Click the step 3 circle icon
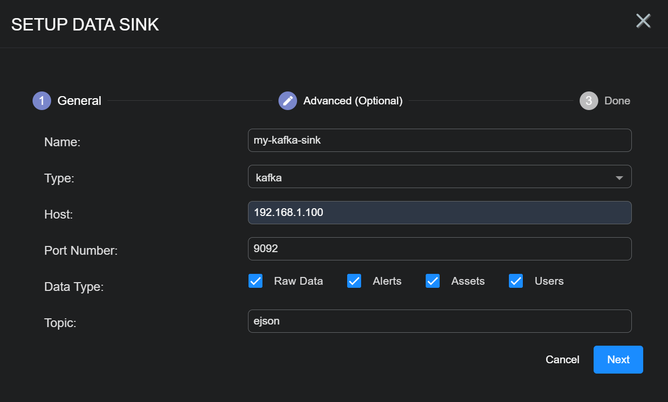This screenshot has height=402, width=668. (x=588, y=101)
